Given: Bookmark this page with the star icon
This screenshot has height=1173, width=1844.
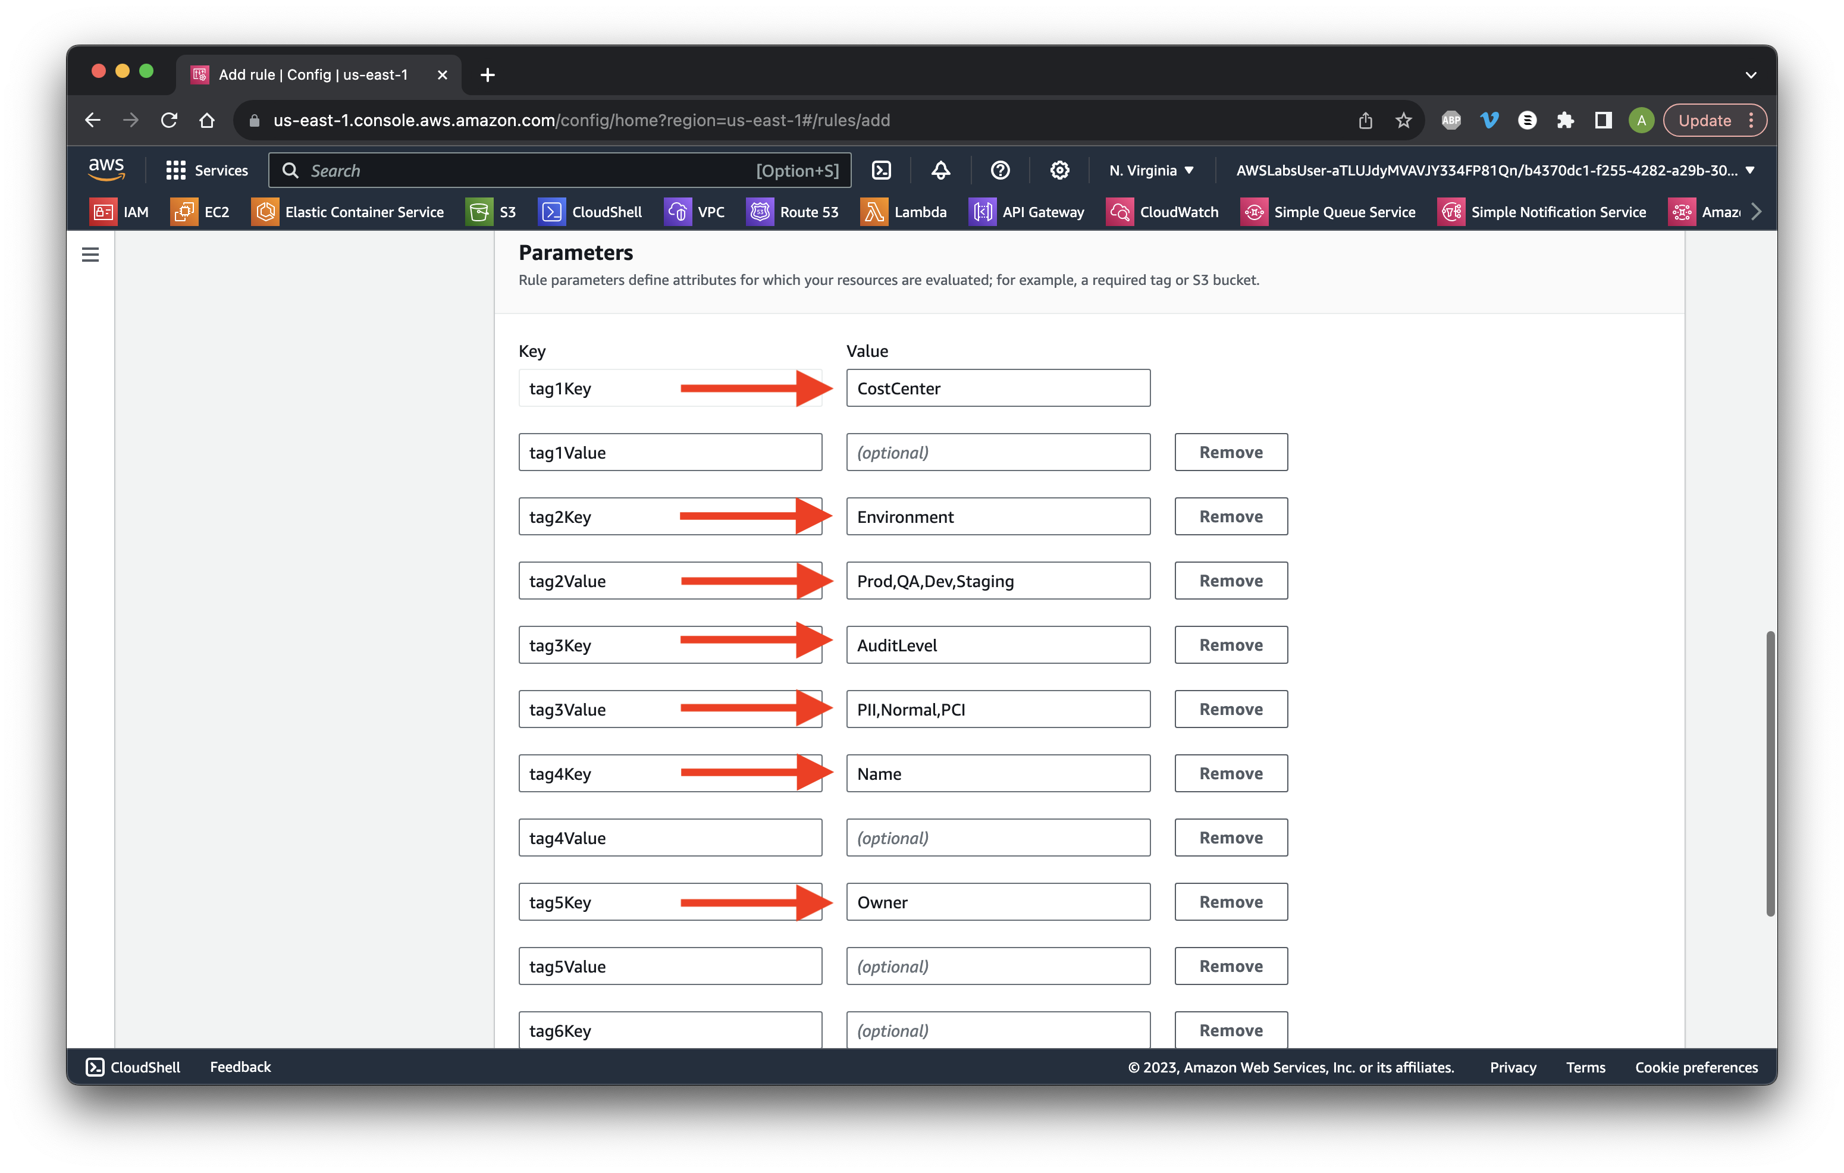Looking at the screenshot, I should tap(1403, 120).
